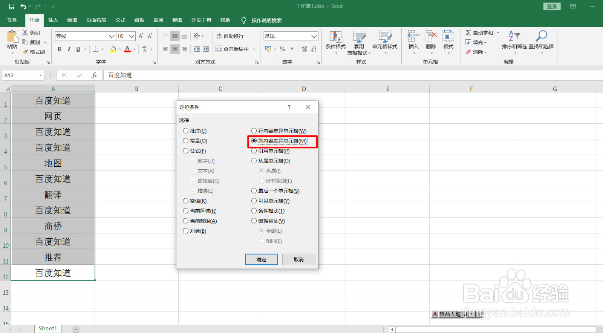Switch to the View (视图) tab
This screenshot has width=603, height=333.
(177, 20)
